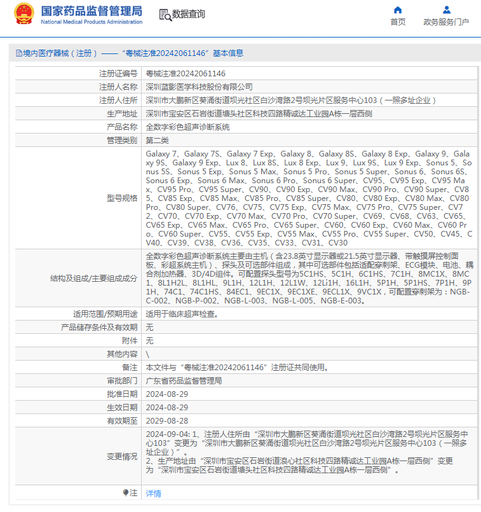481x512 pixels.
Task: Click the 型号规格 model list cell
Action: pyautogui.click(x=309, y=198)
